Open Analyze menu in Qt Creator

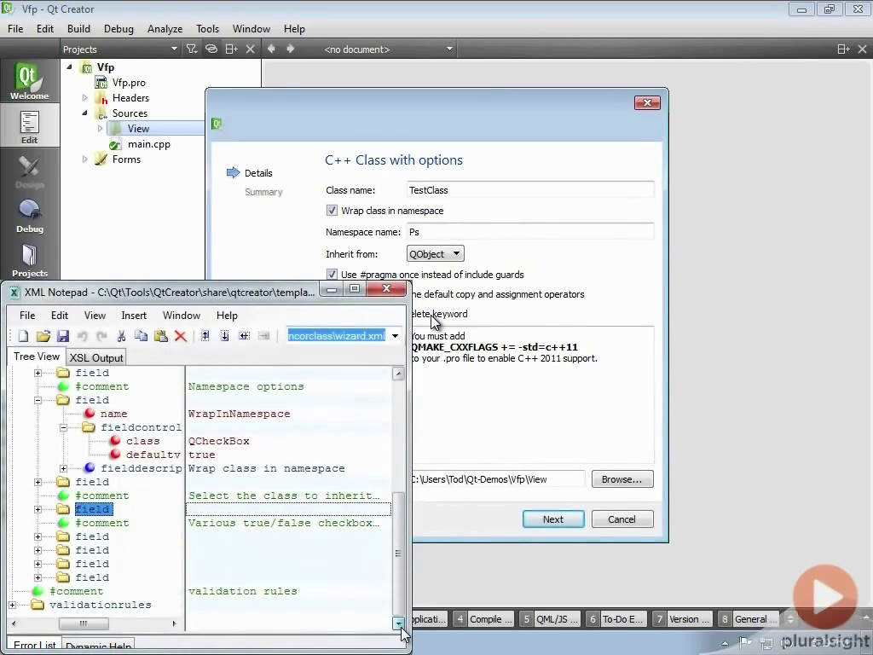click(x=165, y=29)
